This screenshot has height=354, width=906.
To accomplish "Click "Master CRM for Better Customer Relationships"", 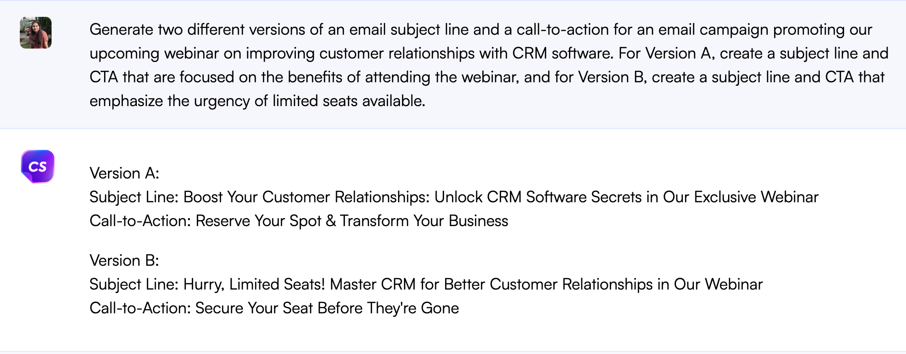I will point(491,284).
